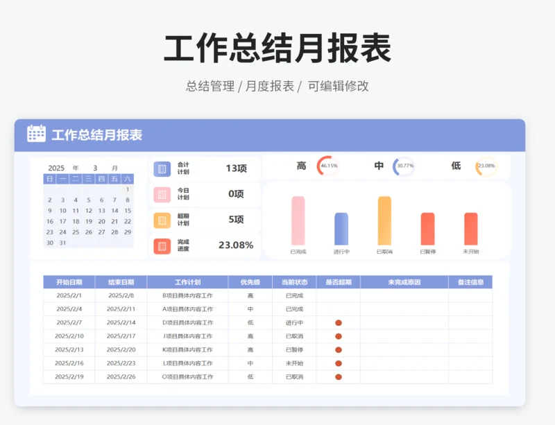The image size is (555, 425).
Task: Click the 未完成原因 cell in B项目 row
Action: [404, 295]
